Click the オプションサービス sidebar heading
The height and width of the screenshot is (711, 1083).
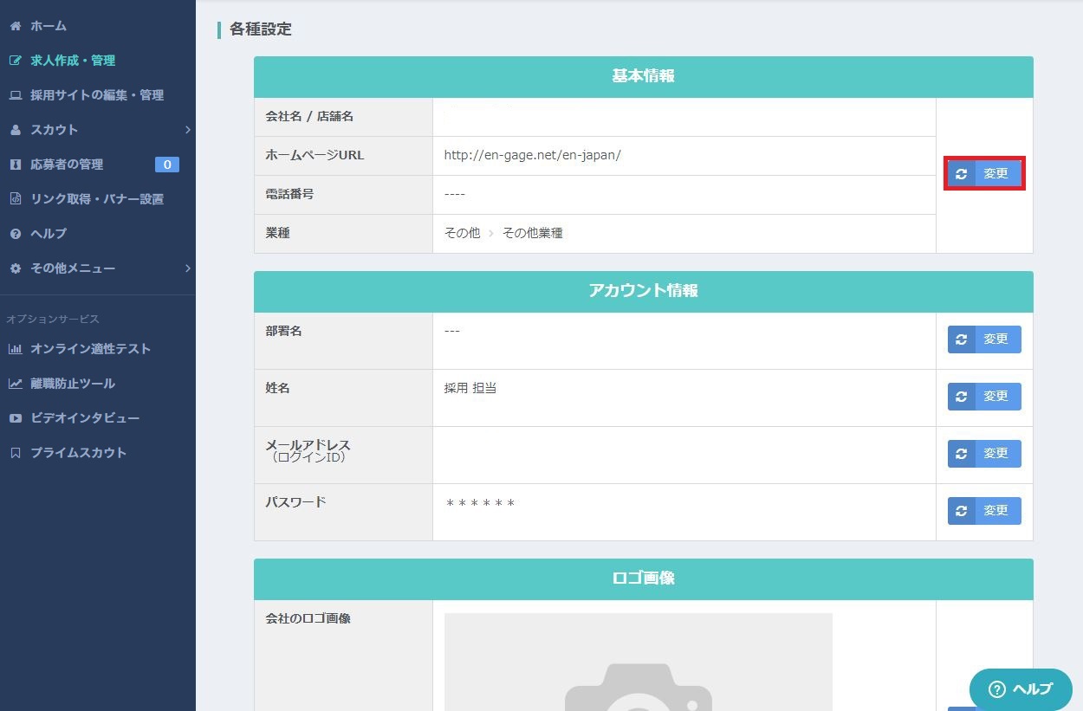[x=53, y=320]
